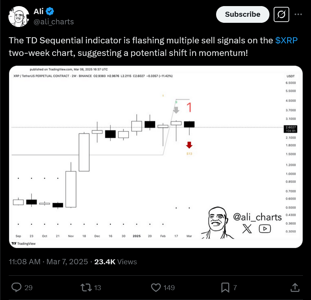Image resolution: width=311 pixels, height=300 pixels.
Task: Click the YouTube play icon in the watermark
Action: point(265,229)
